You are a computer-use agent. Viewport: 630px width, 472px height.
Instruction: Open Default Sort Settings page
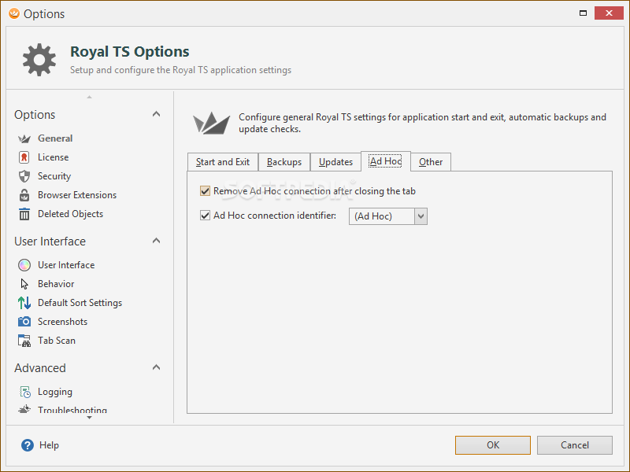pos(80,303)
